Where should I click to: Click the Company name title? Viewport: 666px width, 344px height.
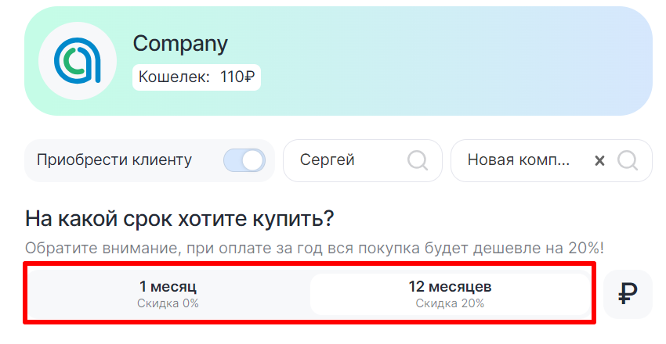[180, 44]
